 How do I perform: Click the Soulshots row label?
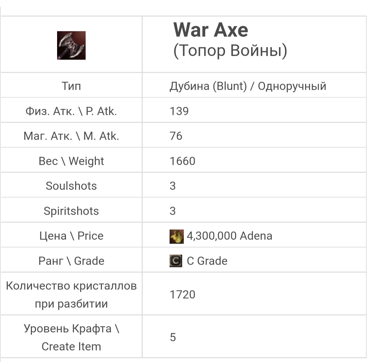pyautogui.click(x=71, y=186)
